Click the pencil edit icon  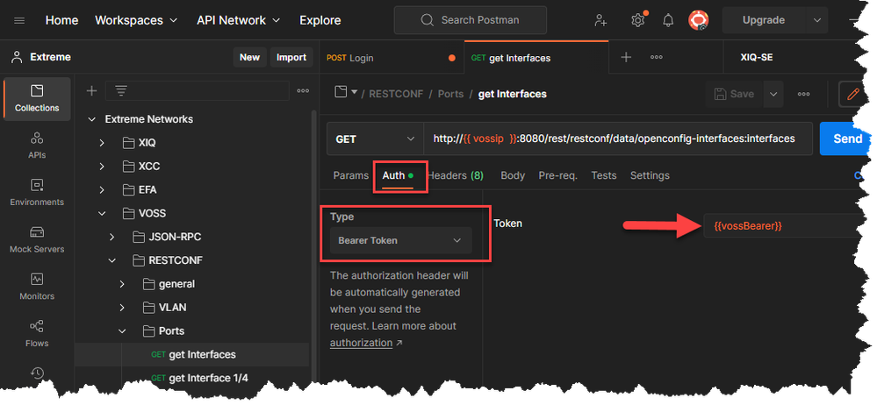(x=852, y=94)
